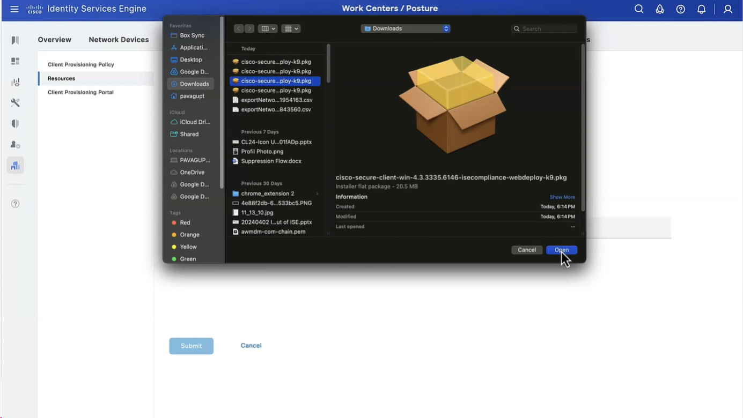Open the Dashboard icon in left rail

[15, 61]
